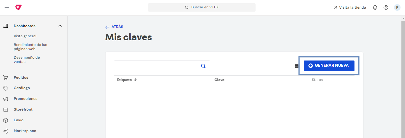Viewport: 405px width, 138px height.
Task: Open the profile avatar P
Action: pyautogui.click(x=397, y=7)
